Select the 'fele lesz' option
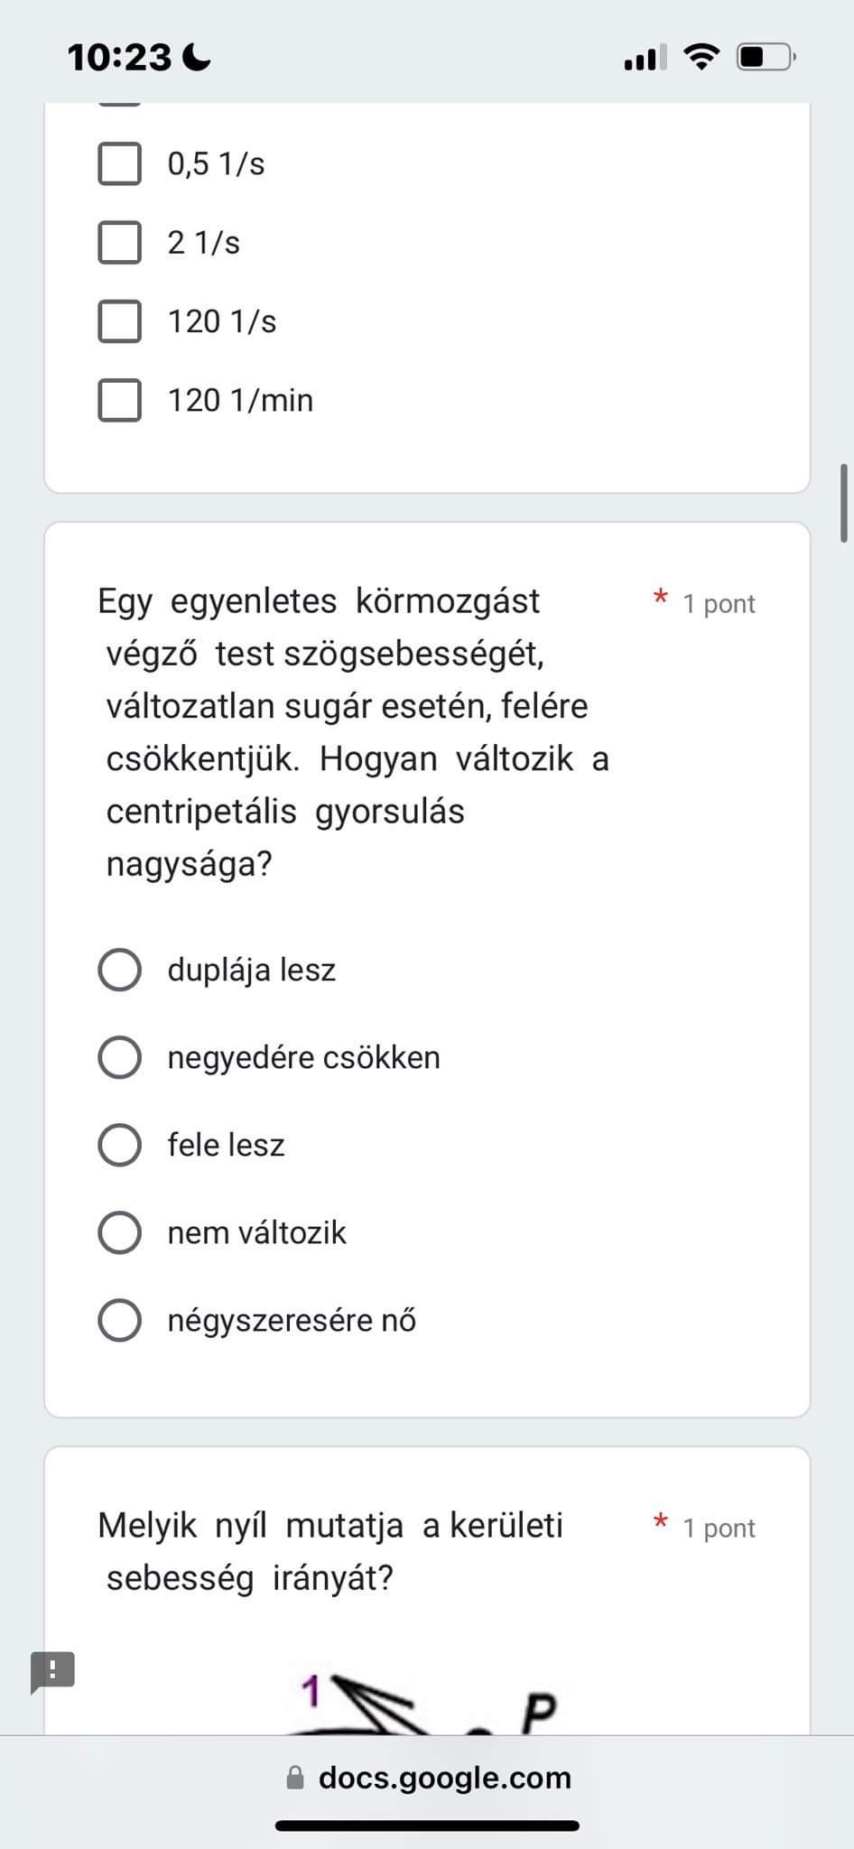Image resolution: width=854 pixels, height=1849 pixels. [119, 1145]
